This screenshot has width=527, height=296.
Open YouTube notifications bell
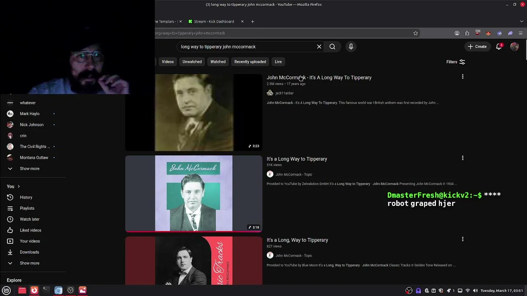(499, 46)
